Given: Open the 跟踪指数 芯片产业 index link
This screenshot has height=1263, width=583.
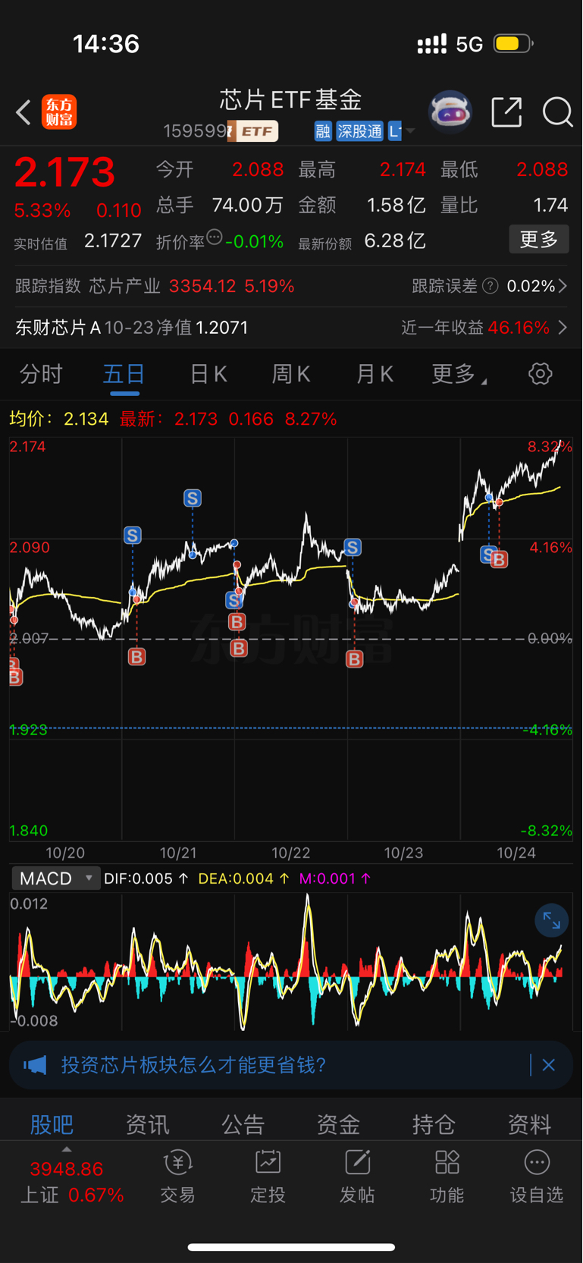Looking at the screenshot, I should click(x=155, y=286).
